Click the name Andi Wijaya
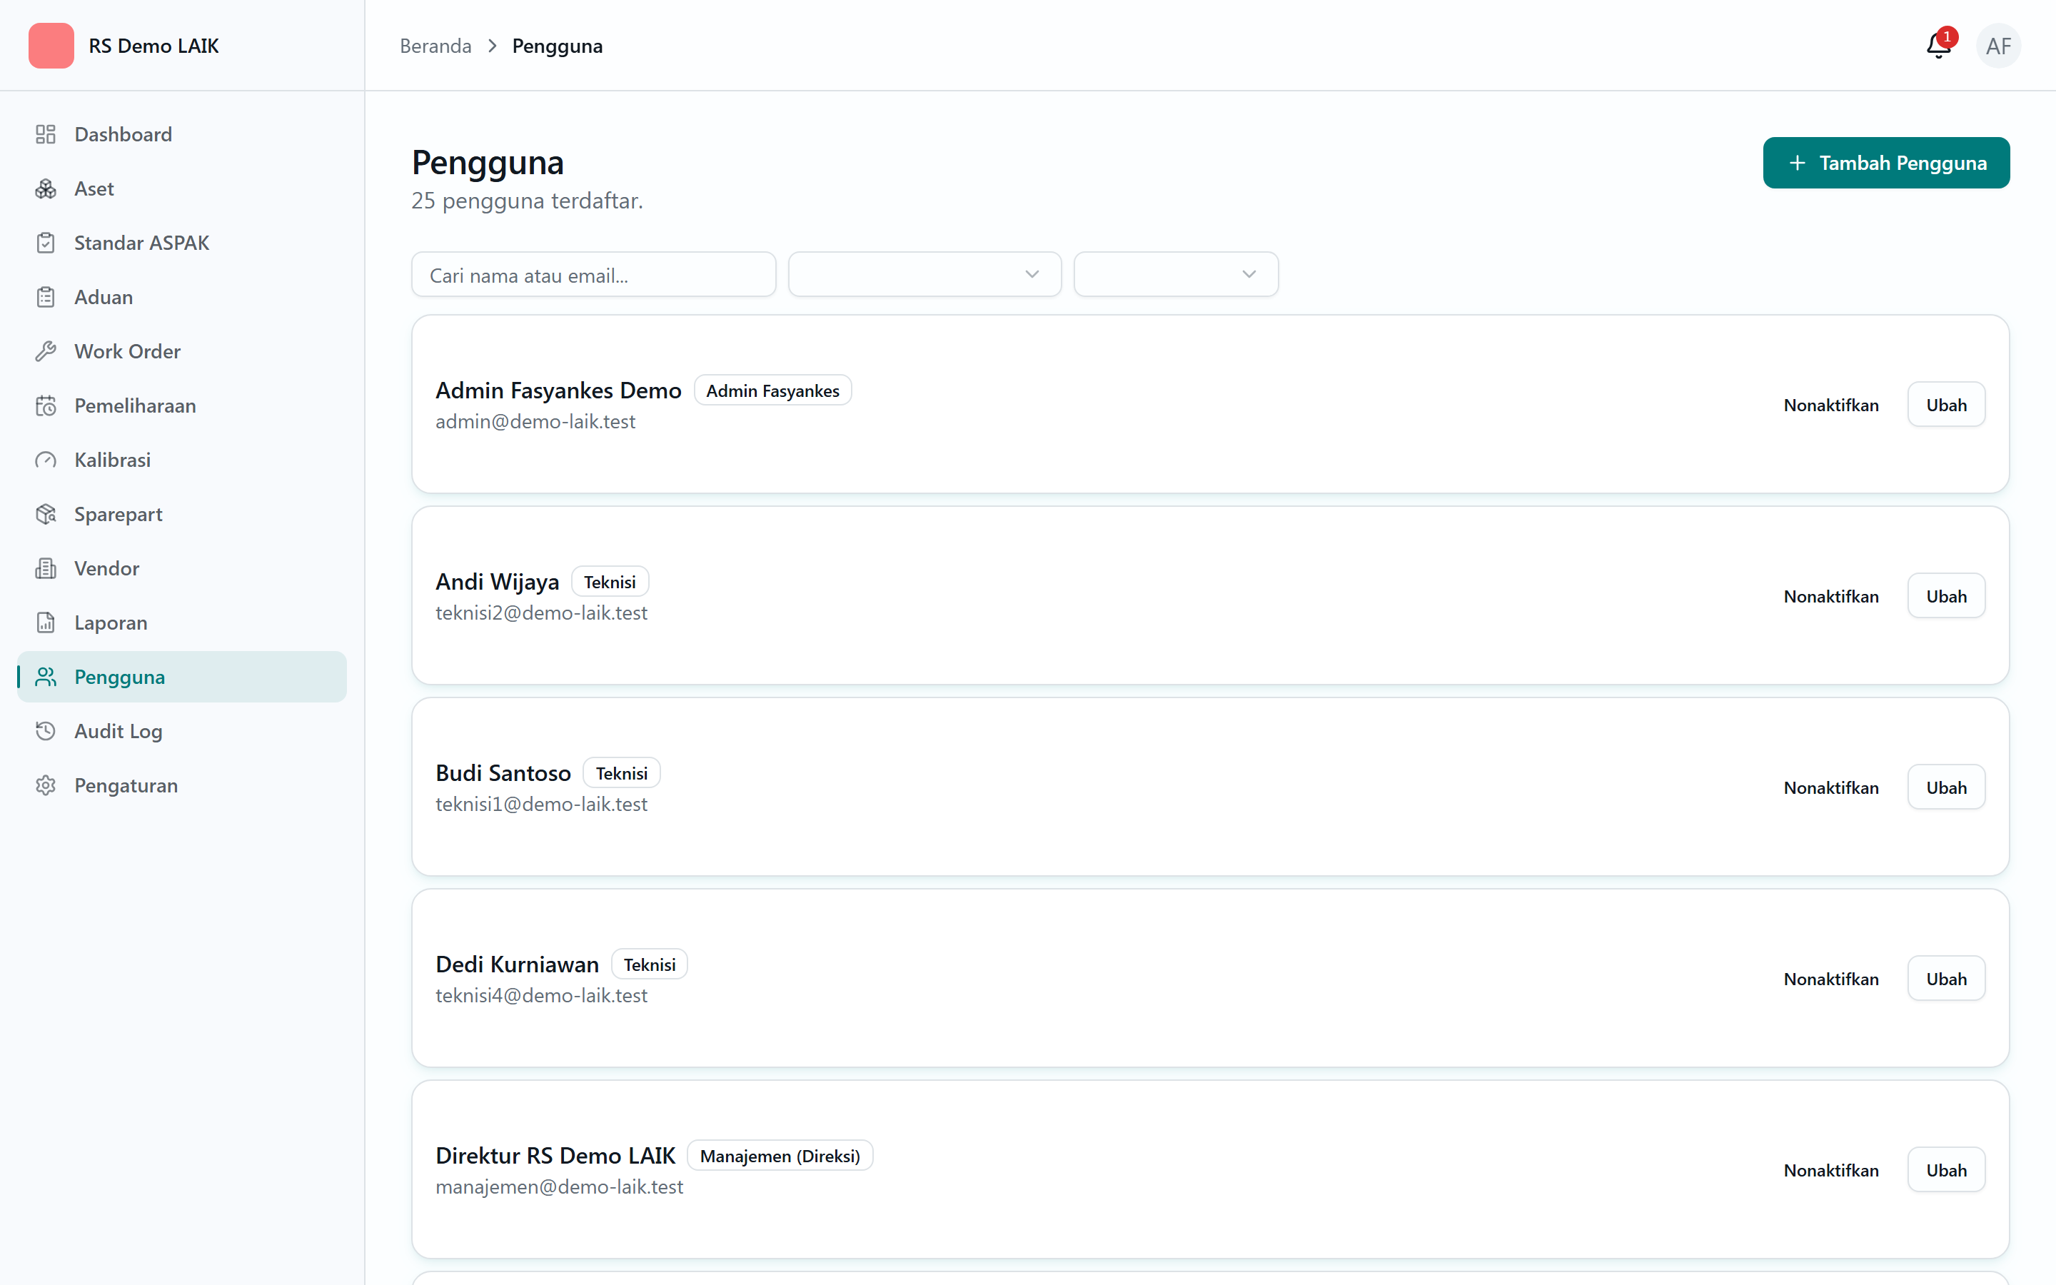 (x=497, y=581)
